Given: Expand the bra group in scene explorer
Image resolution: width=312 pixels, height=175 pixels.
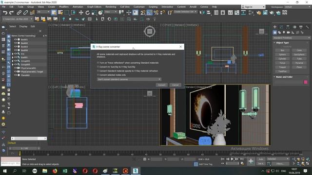Looking at the screenshot, I should pyautogui.click(x=13, y=54).
